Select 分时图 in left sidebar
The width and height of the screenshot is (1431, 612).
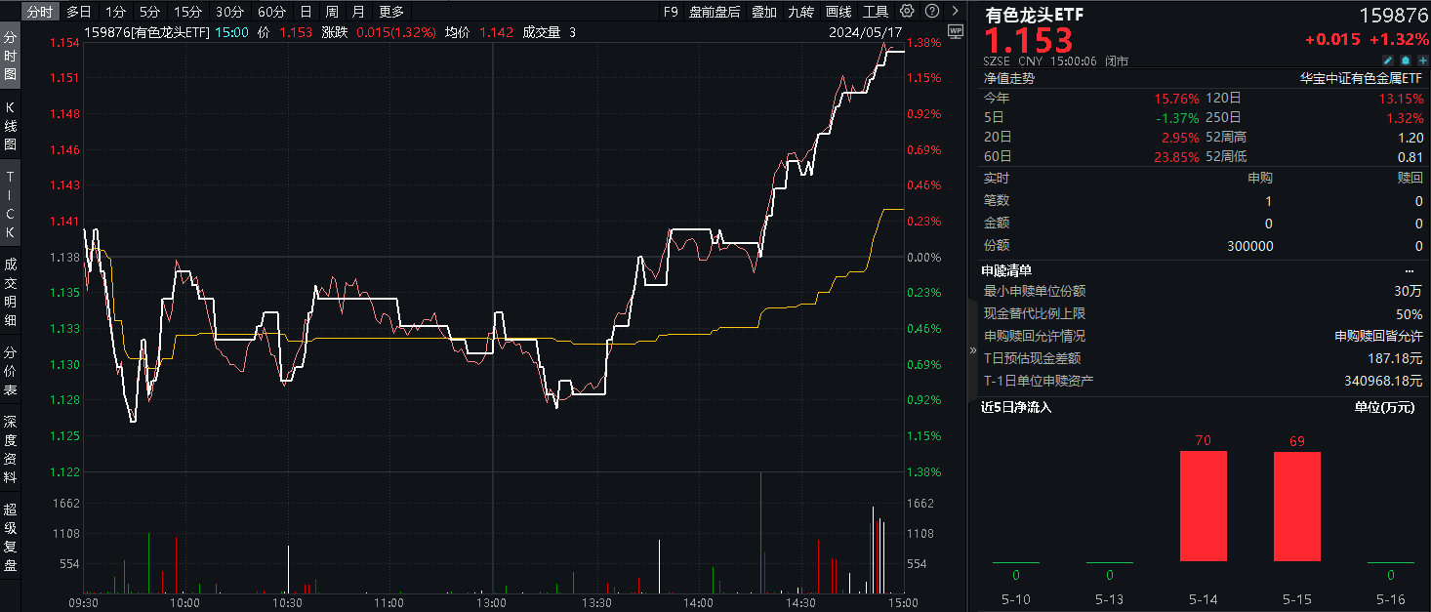tap(11, 58)
